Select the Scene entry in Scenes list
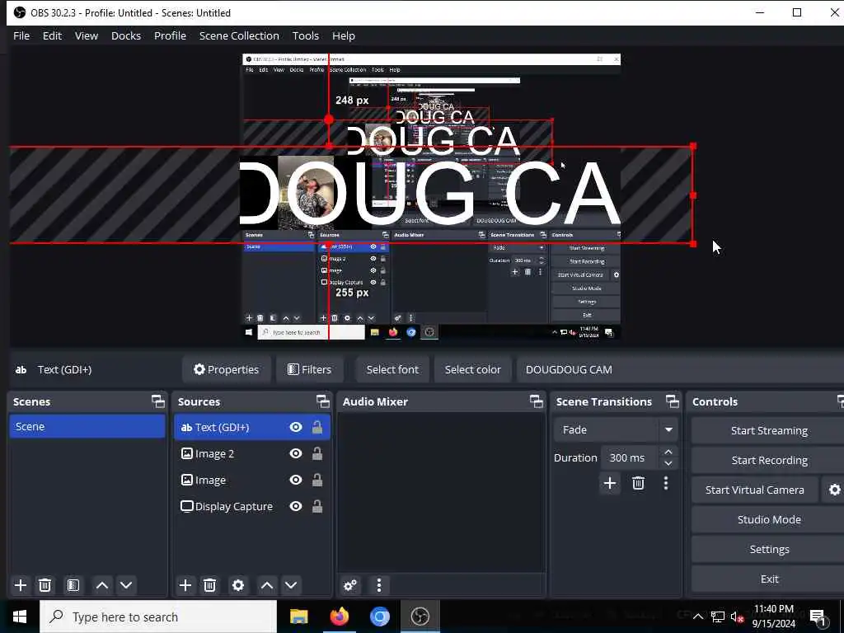Image resolution: width=844 pixels, height=633 pixels. tap(87, 426)
